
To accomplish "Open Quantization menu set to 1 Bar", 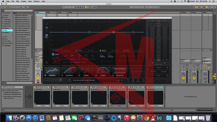I will click(26, 7).
